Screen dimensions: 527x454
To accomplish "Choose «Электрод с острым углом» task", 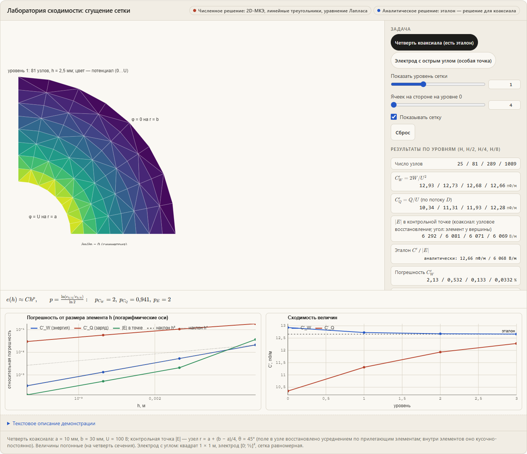I will pyautogui.click(x=443, y=61).
